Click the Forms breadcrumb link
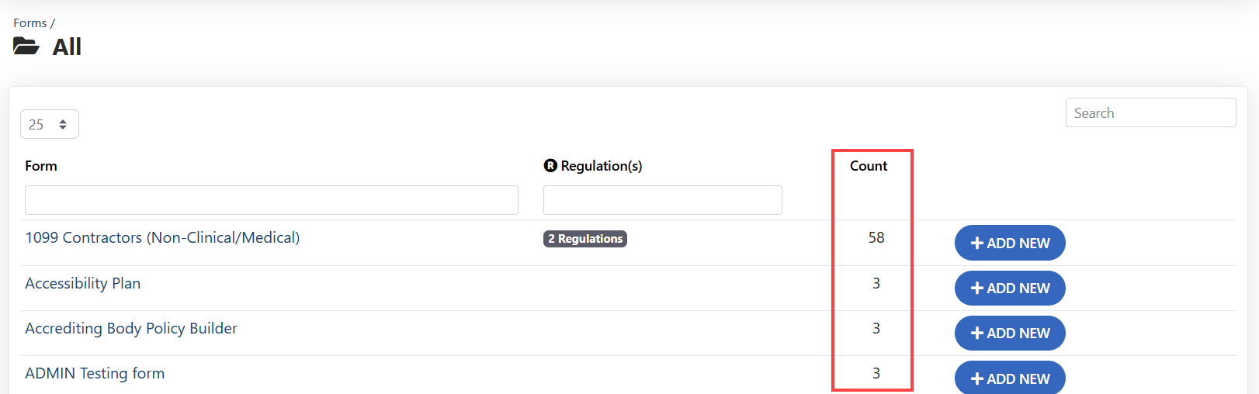The image size is (1259, 394). 29,23
